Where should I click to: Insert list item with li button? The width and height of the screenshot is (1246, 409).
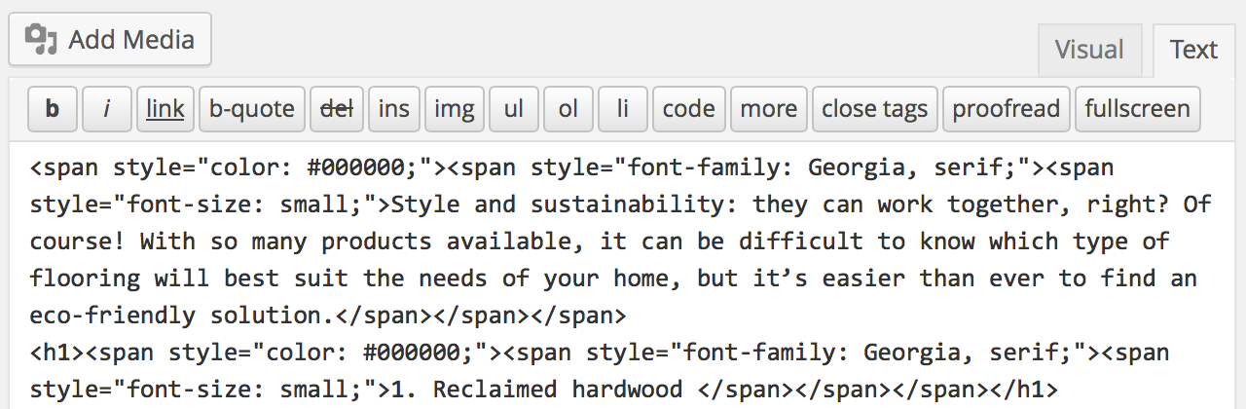[x=622, y=109]
